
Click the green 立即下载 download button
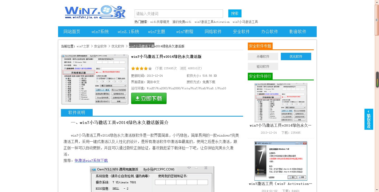(x=149, y=98)
